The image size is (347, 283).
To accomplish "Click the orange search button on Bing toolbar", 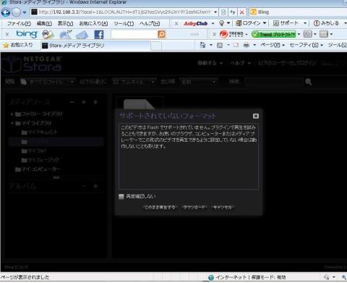I will pos(161,34).
